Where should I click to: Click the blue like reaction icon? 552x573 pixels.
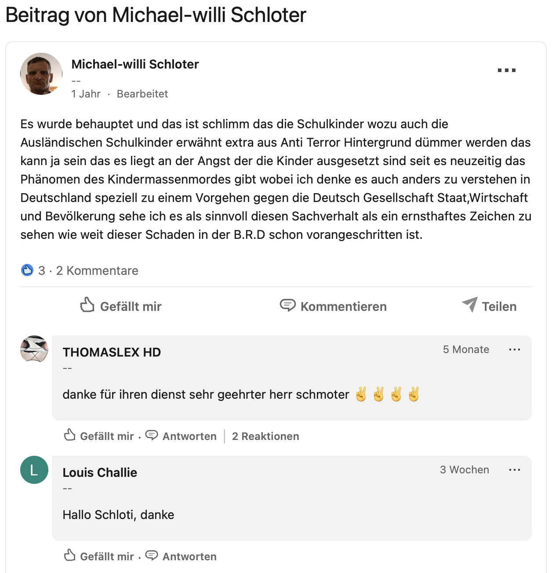click(x=27, y=270)
